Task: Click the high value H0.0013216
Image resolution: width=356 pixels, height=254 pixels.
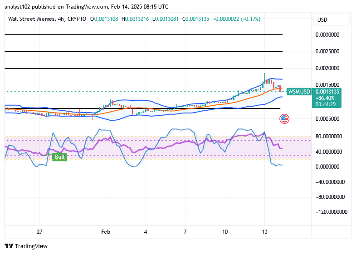Action: [x=135, y=19]
